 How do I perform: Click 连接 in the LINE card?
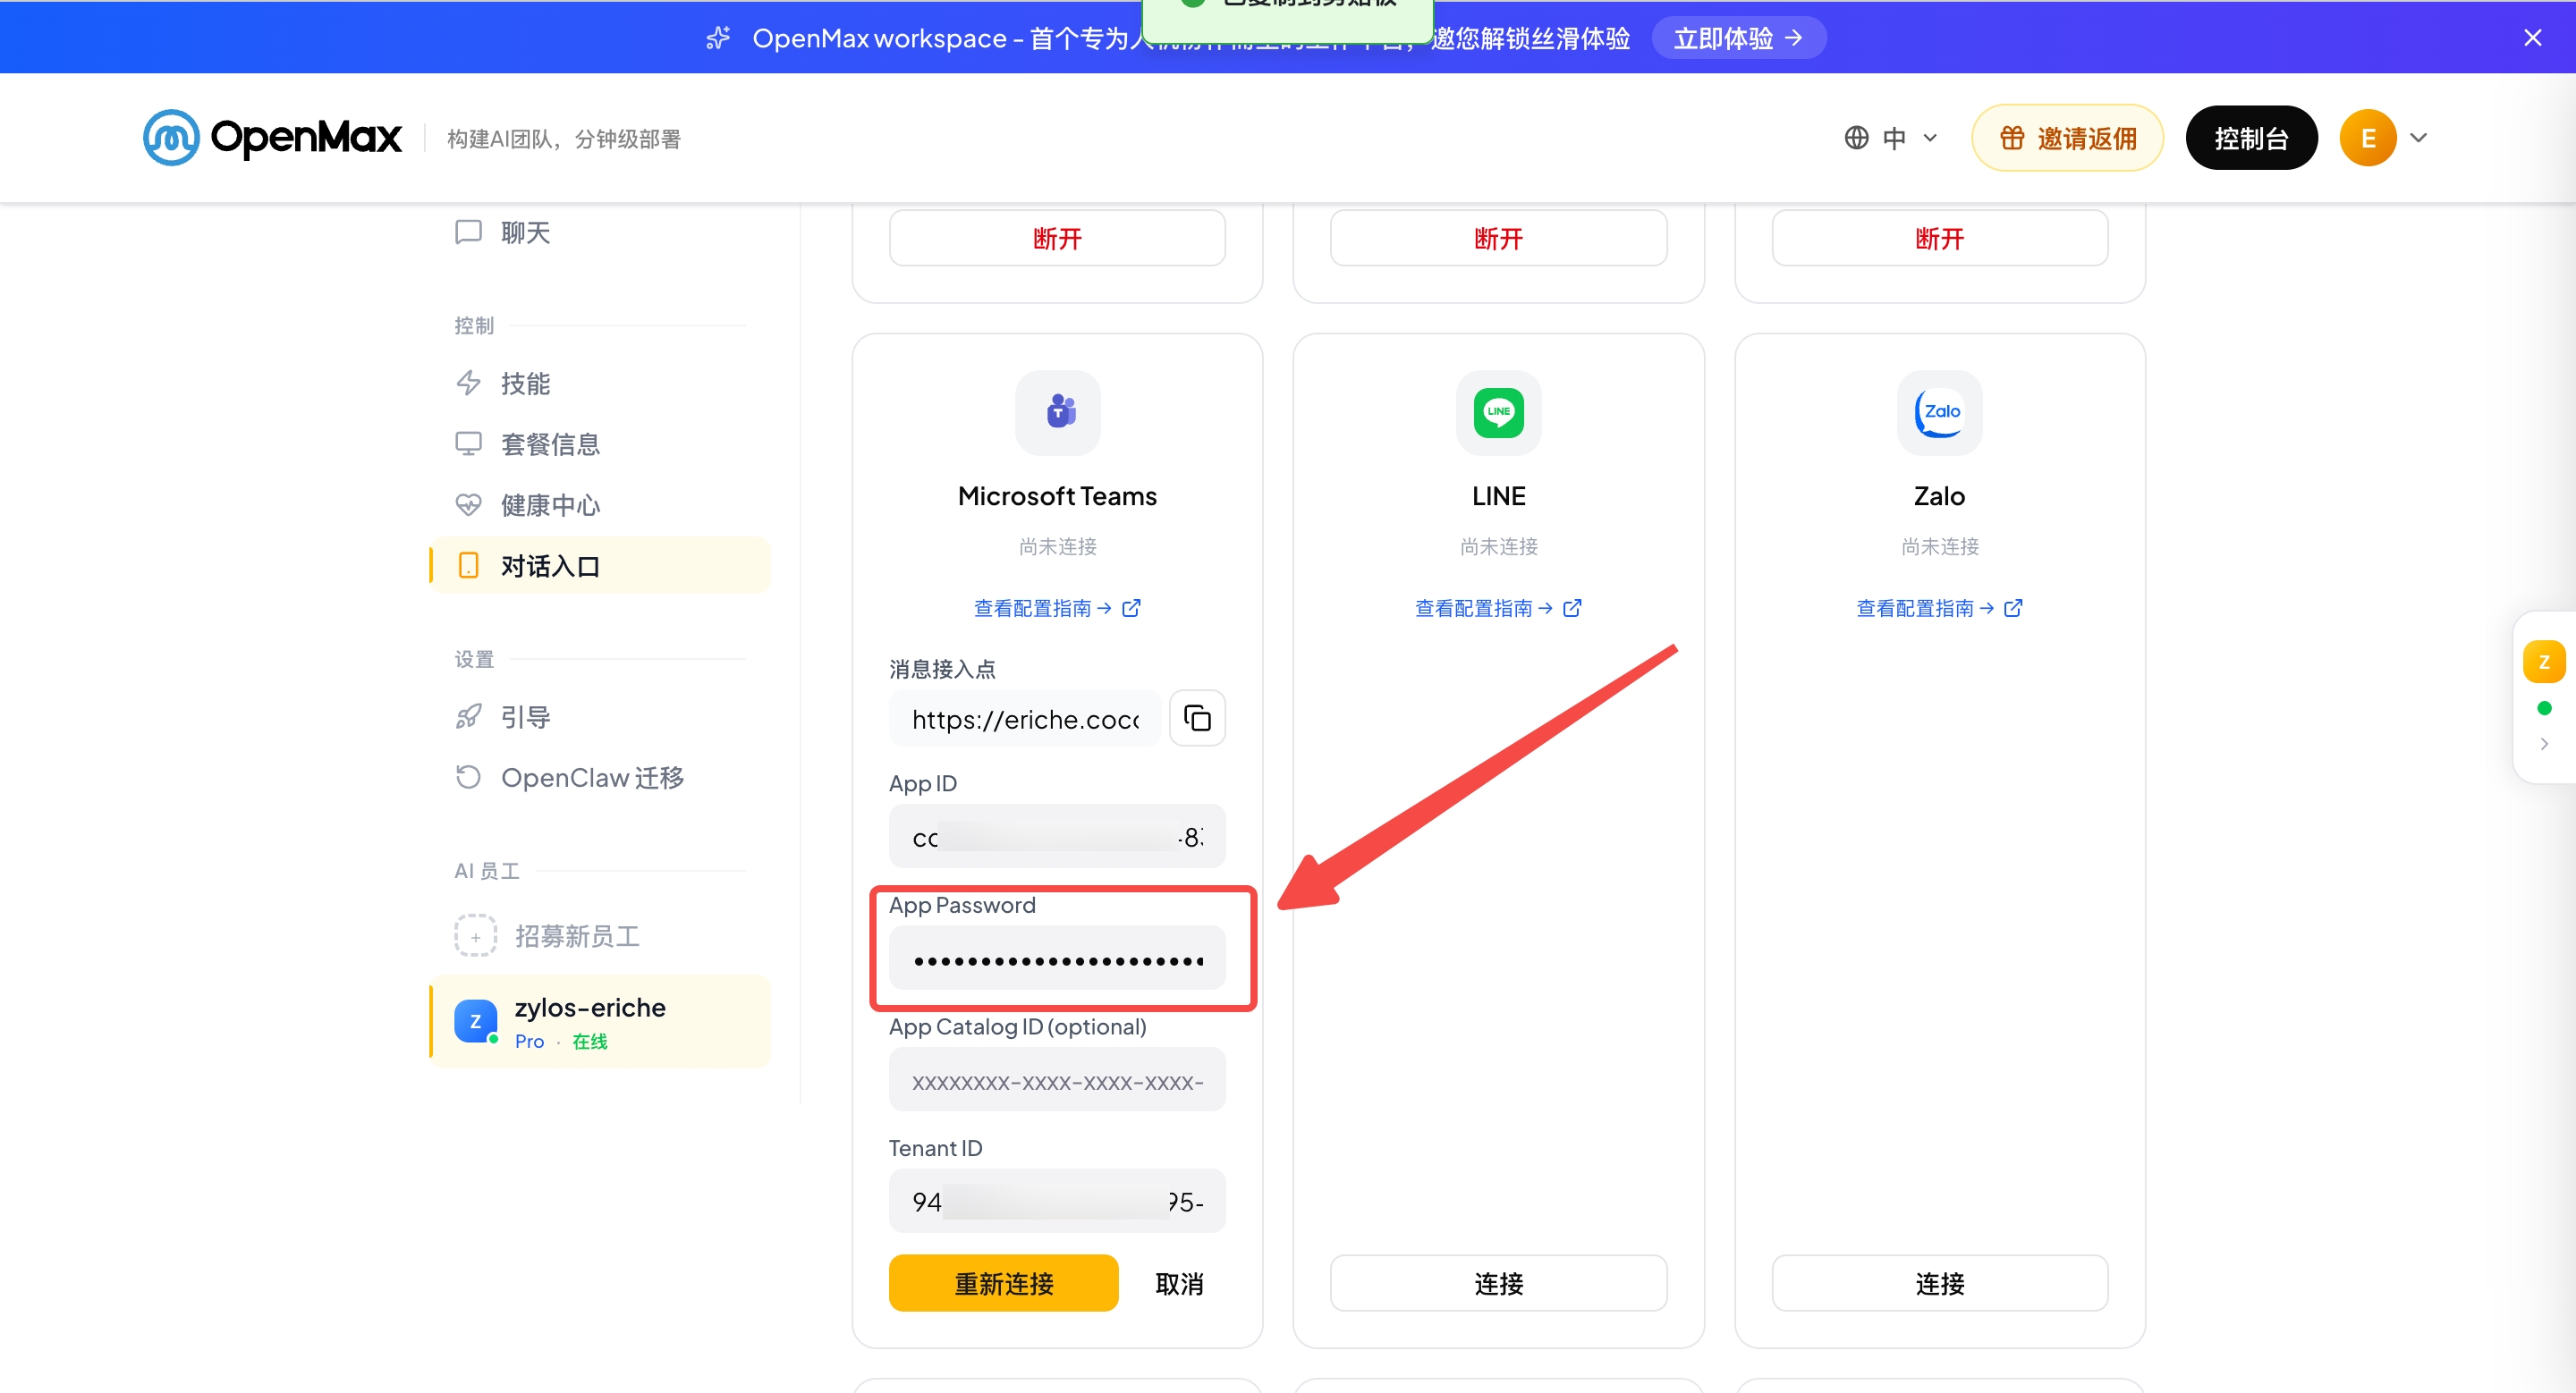tap(1498, 1283)
